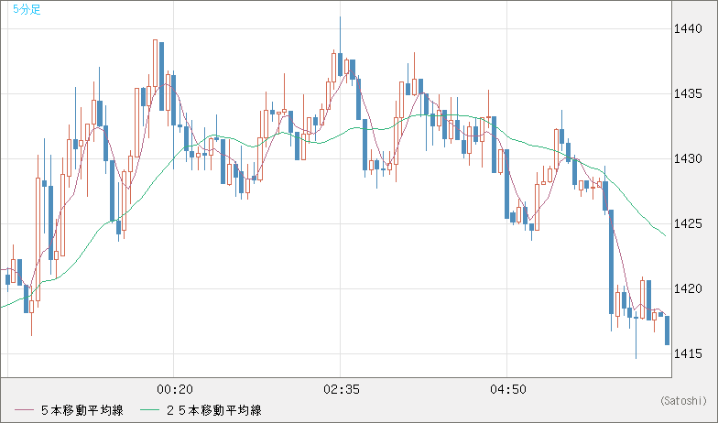Click the 02:35 time axis label
Viewport: 718px width, 423px height.
(341, 390)
